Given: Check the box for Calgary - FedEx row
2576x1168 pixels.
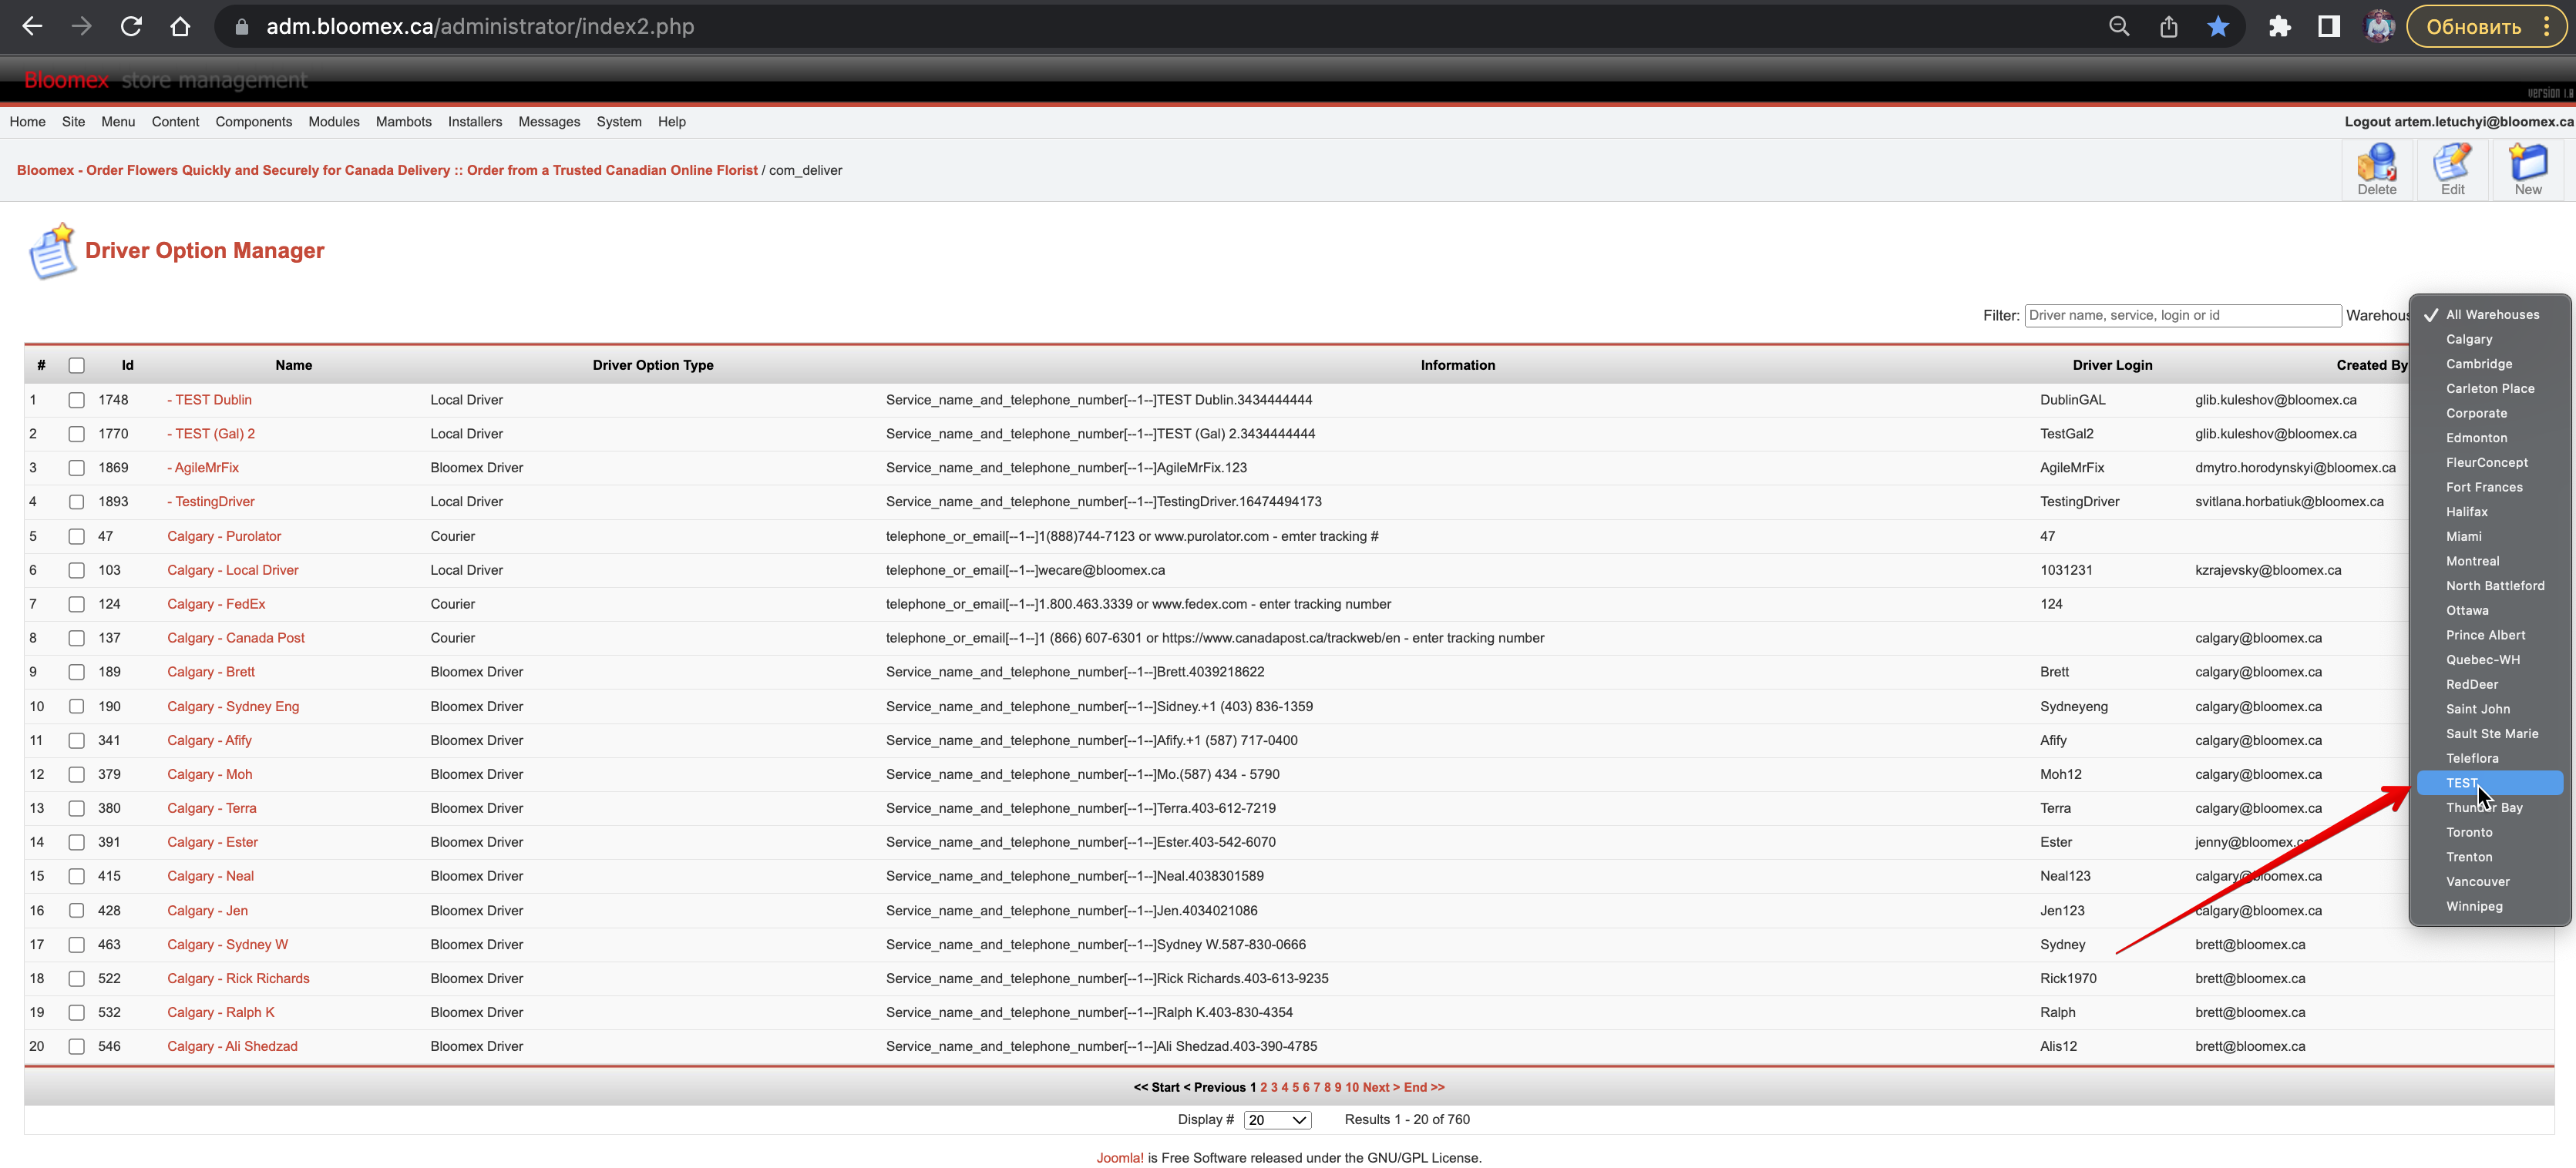Looking at the screenshot, I should [x=76, y=605].
